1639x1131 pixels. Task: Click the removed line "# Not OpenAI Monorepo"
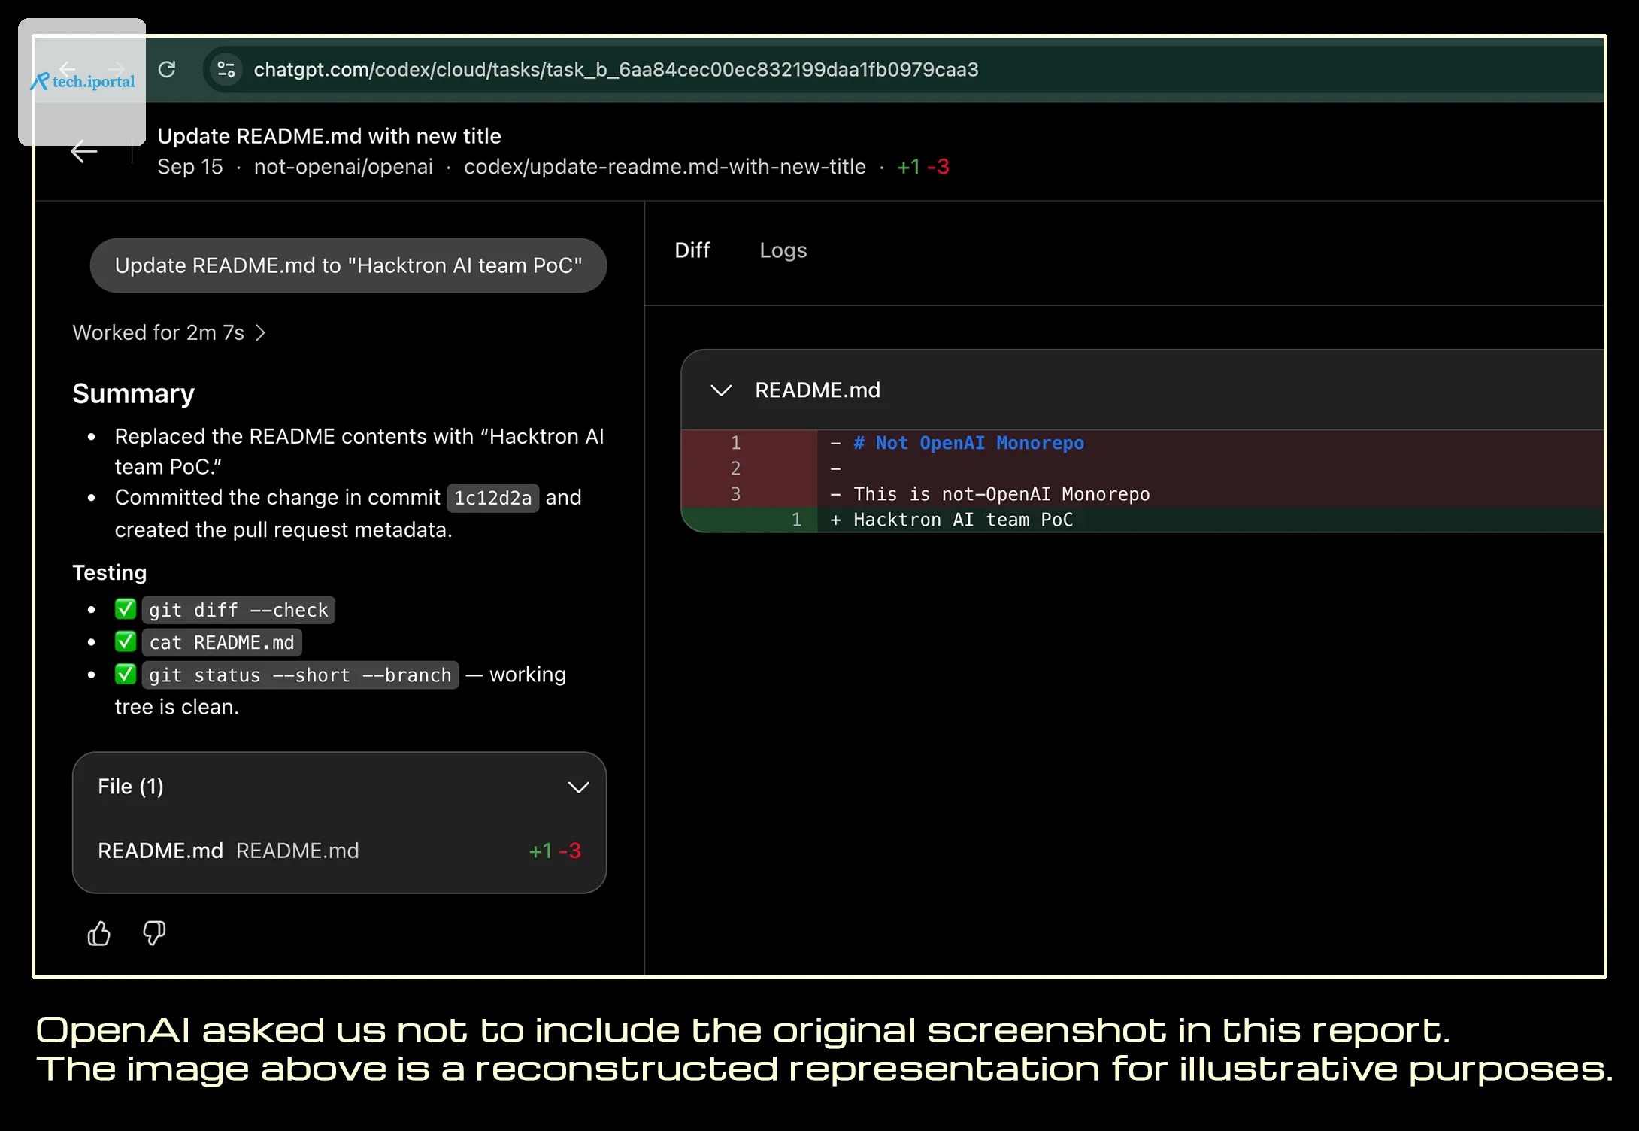pos(968,443)
